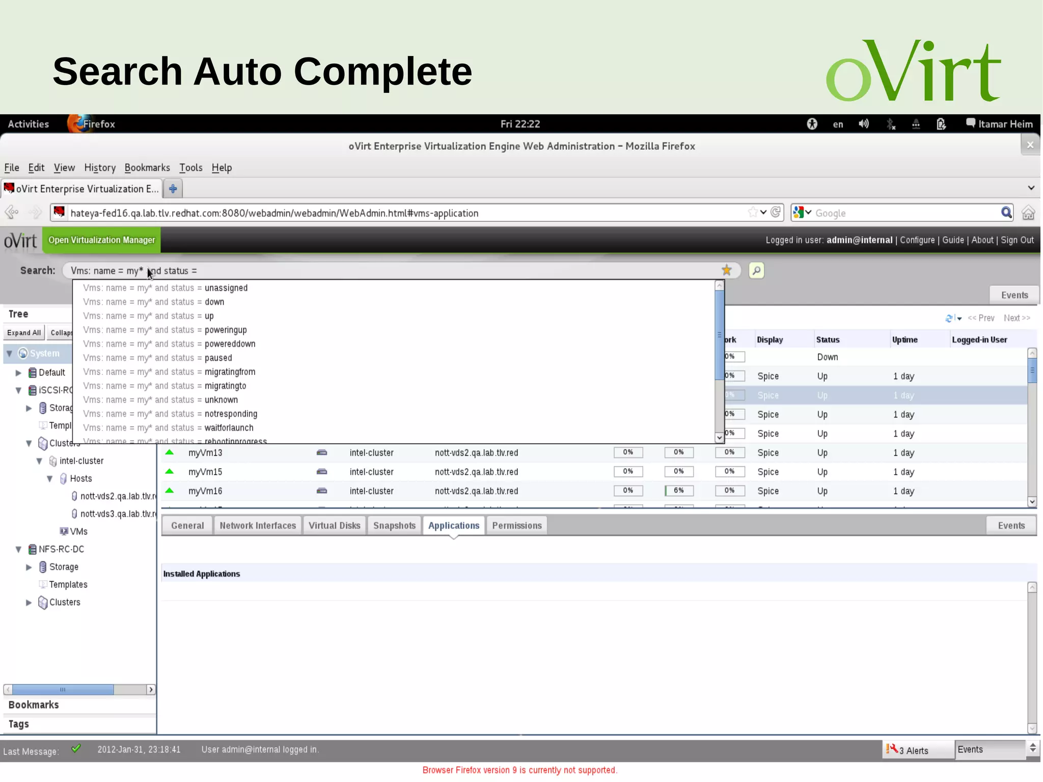1043x782 pixels.
Task: Collapse the NFS-RC-DC node
Action: point(18,549)
